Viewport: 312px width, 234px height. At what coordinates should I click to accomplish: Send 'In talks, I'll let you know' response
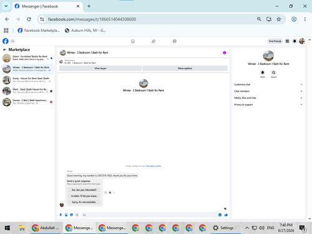tap(84, 196)
